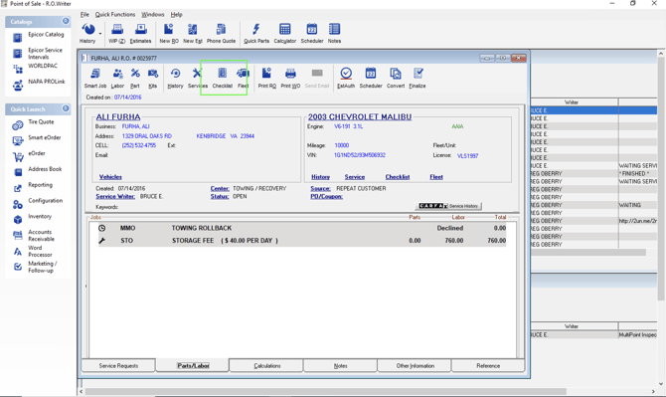Open the File menu

click(x=84, y=15)
